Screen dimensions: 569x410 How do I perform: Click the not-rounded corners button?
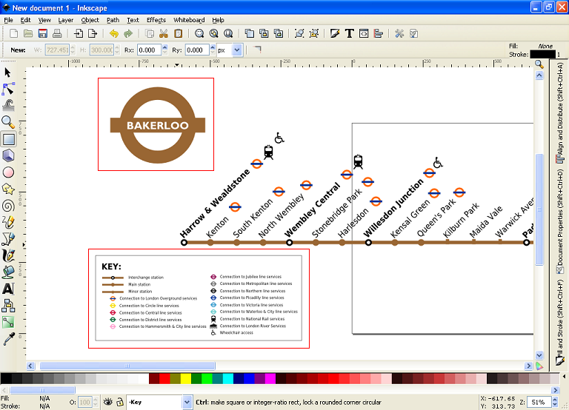click(257, 50)
